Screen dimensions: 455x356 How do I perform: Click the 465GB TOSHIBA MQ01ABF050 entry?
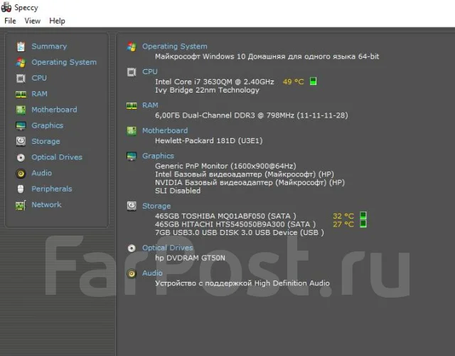click(x=225, y=216)
